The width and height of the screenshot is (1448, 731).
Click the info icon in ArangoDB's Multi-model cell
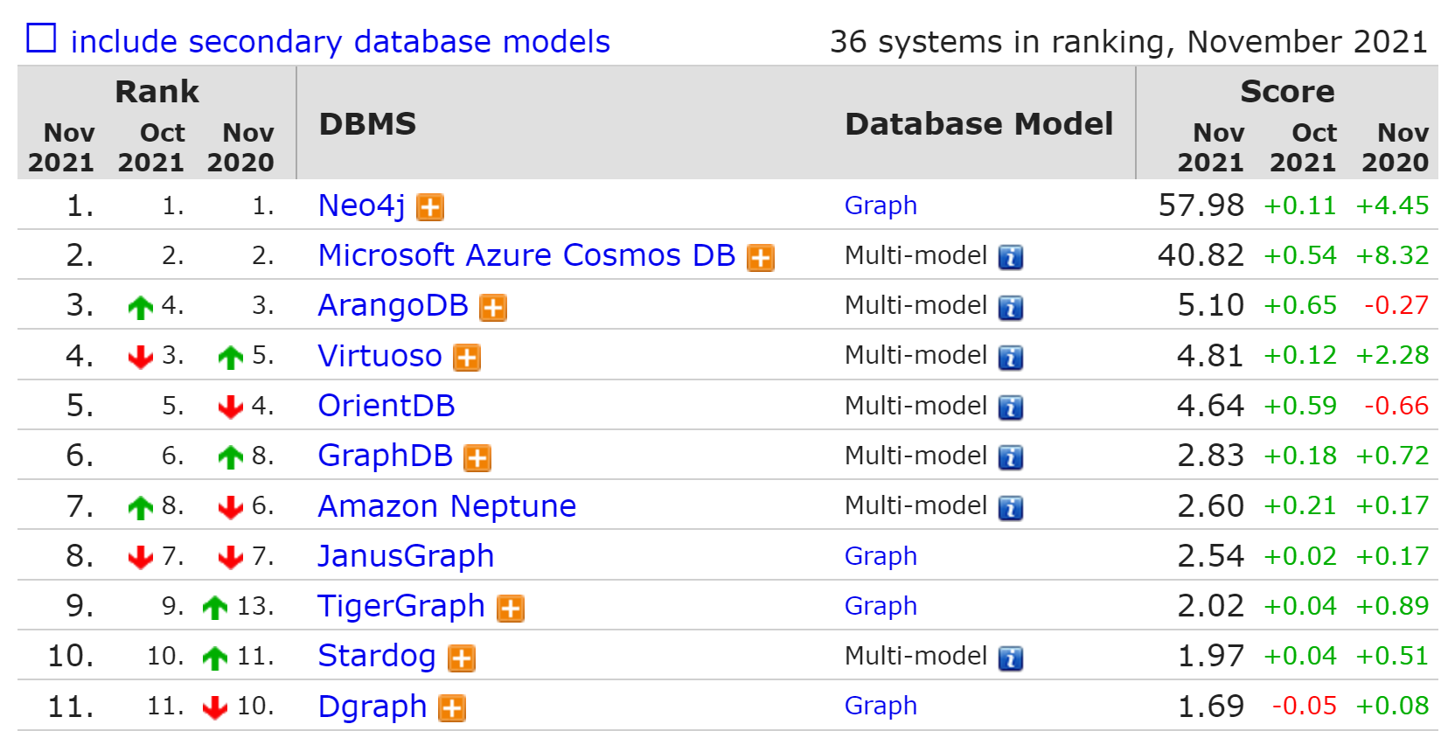pyautogui.click(x=1010, y=308)
